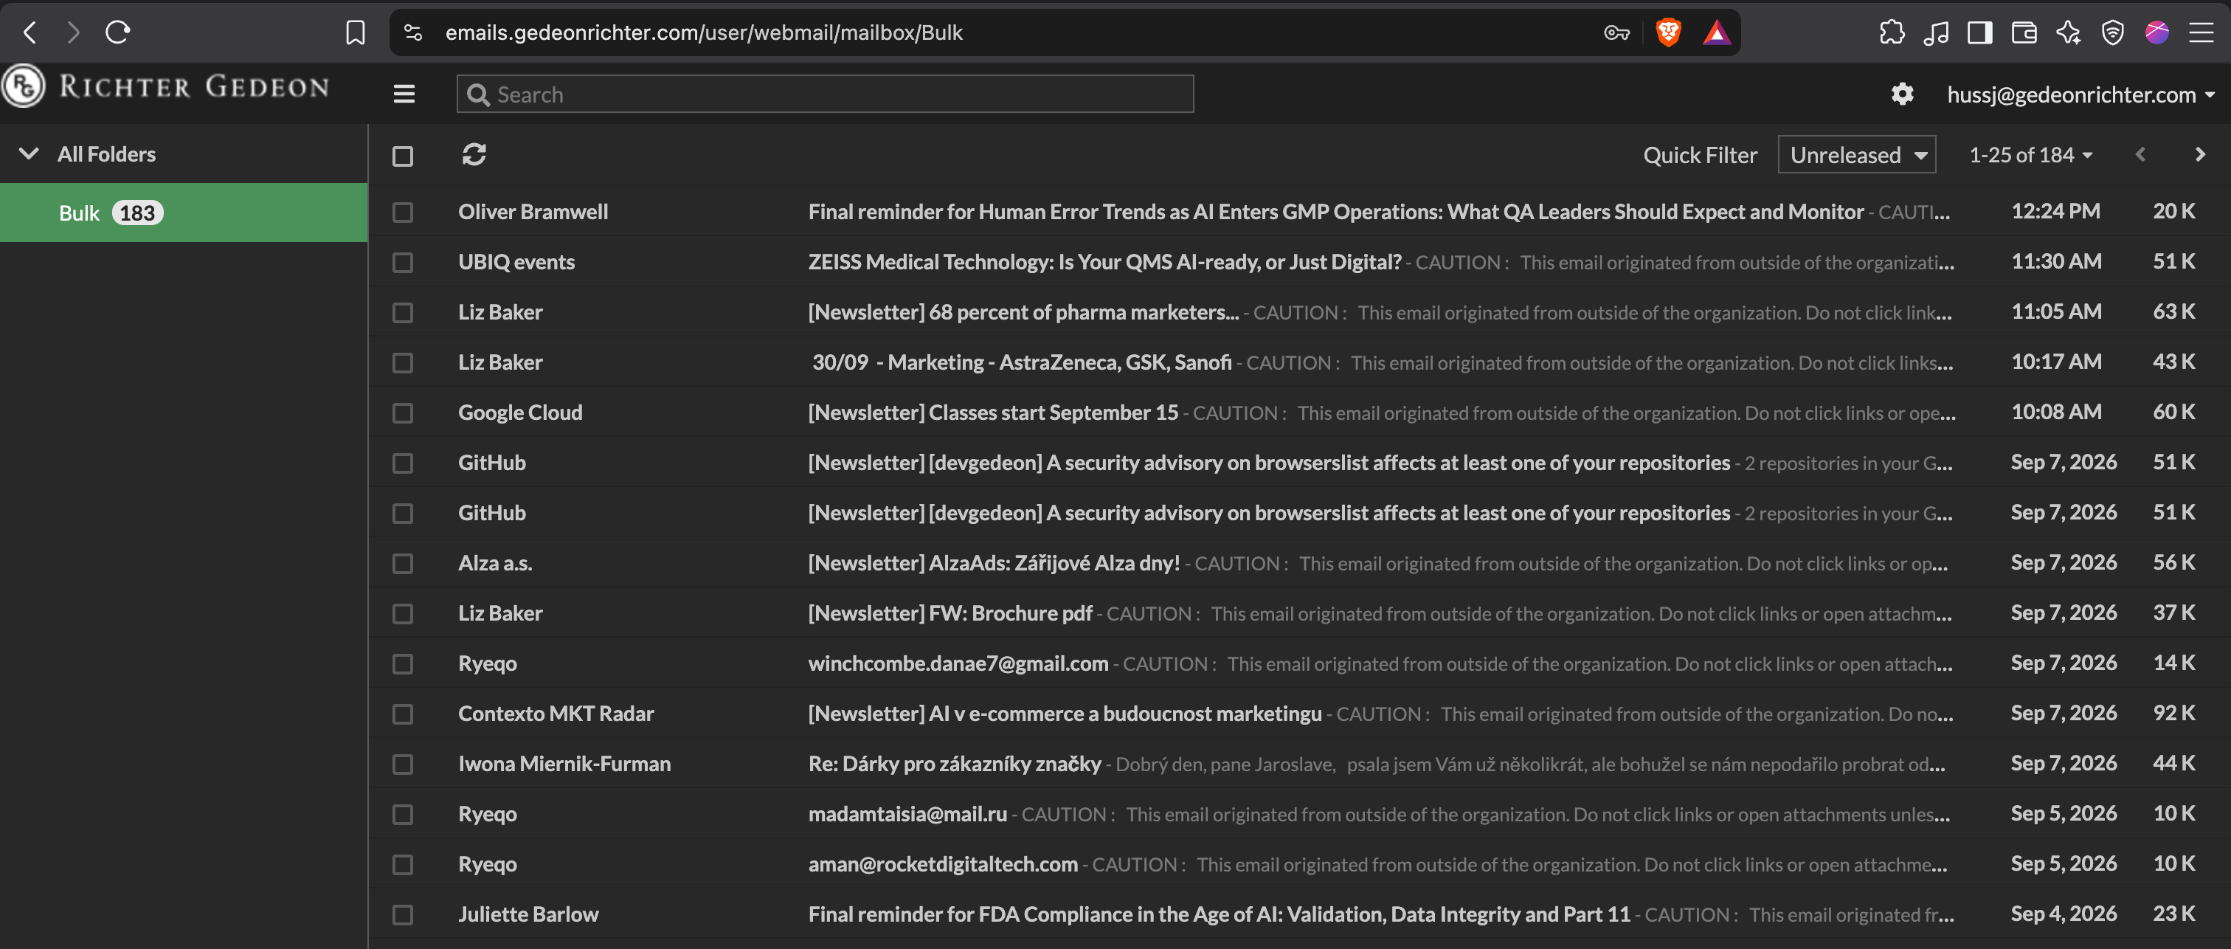The width and height of the screenshot is (2231, 949).
Task: Select the Iwona Miernik-Furman email checkbox
Action: tap(403, 765)
